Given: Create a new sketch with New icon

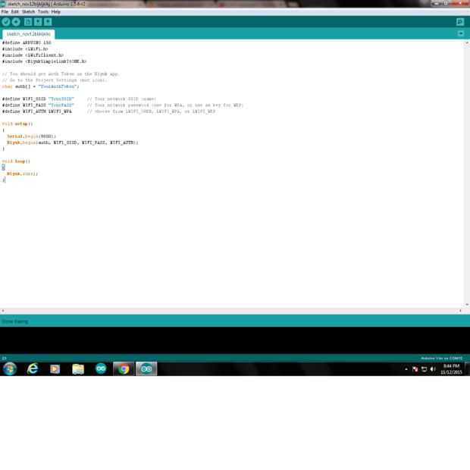Looking at the screenshot, I should click(28, 22).
